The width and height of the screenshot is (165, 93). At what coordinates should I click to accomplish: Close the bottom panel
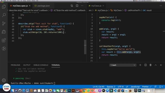click(161, 65)
